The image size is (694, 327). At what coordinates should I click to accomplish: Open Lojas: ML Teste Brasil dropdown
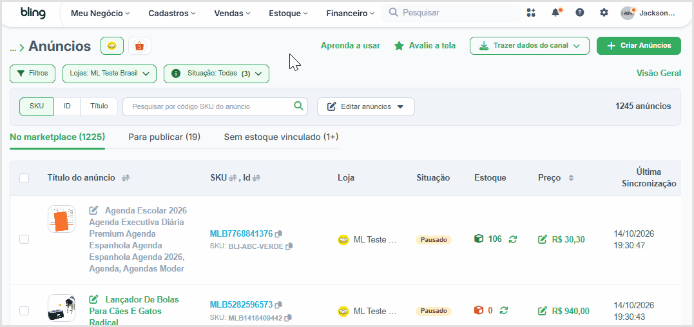pyautogui.click(x=110, y=74)
